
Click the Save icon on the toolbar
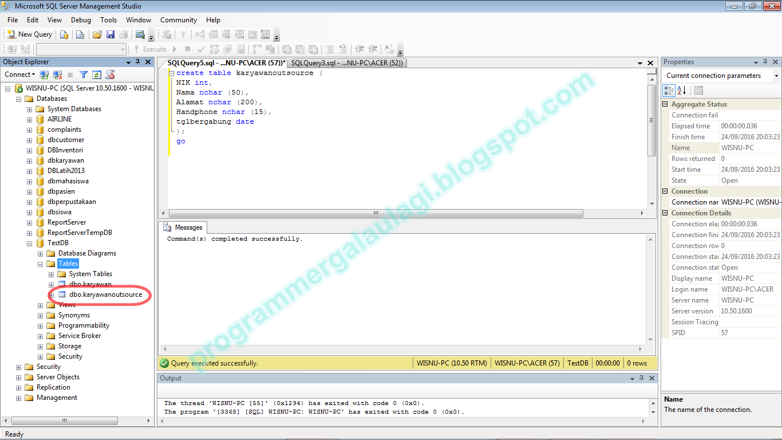(x=110, y=34)
